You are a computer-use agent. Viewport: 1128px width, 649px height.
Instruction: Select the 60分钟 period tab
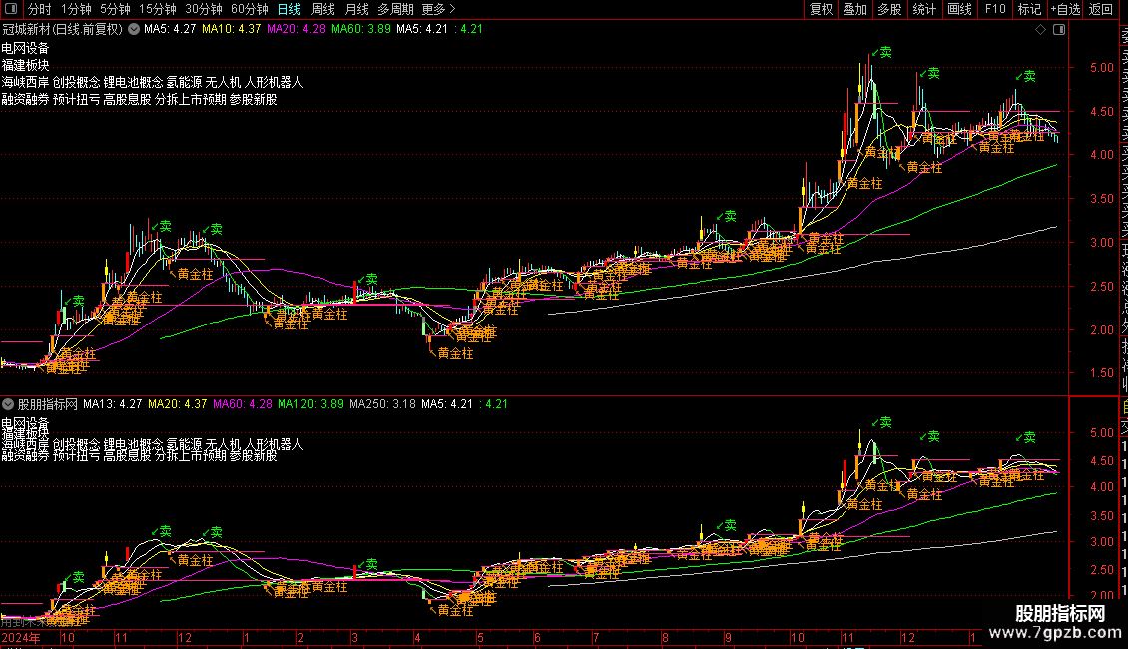pos(250,9)
